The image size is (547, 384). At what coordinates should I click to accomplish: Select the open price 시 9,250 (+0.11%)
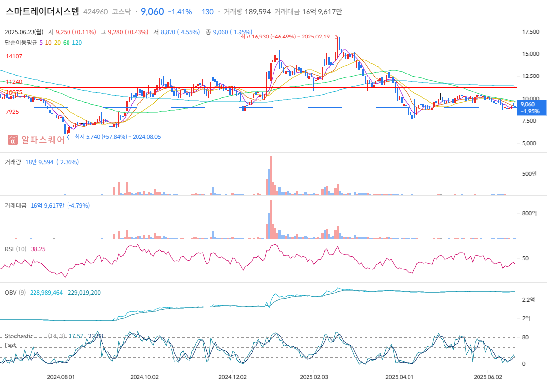pyautogui.click(x=72, y=32)
